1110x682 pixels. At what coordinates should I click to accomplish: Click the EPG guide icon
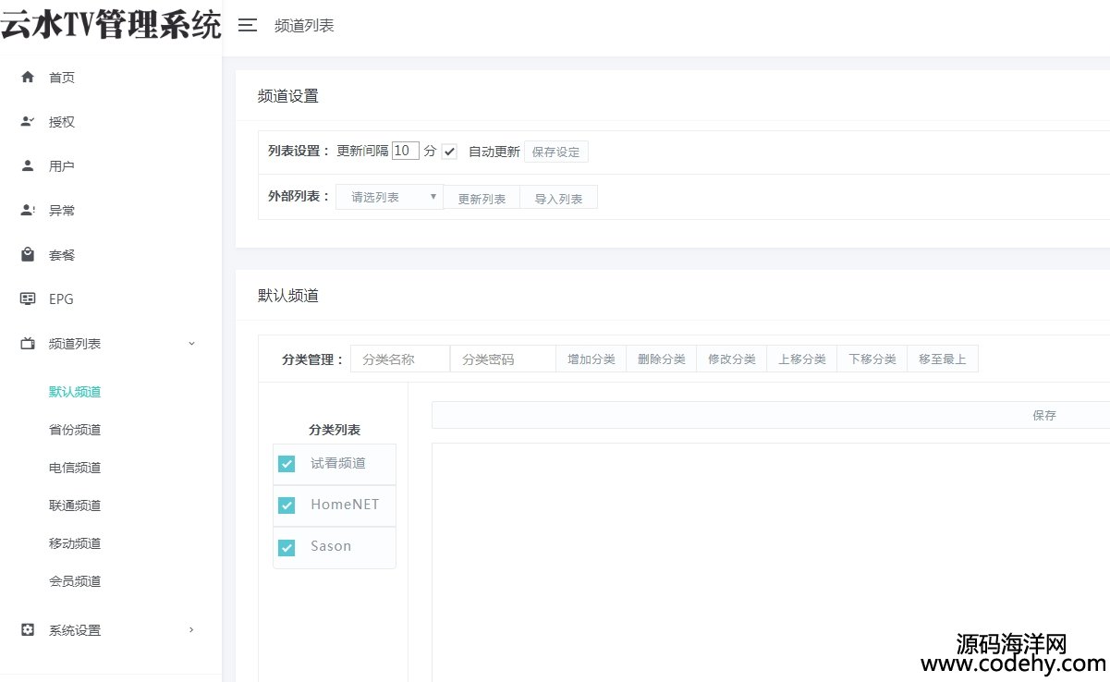pyautogui.click(x=28, y=298)
